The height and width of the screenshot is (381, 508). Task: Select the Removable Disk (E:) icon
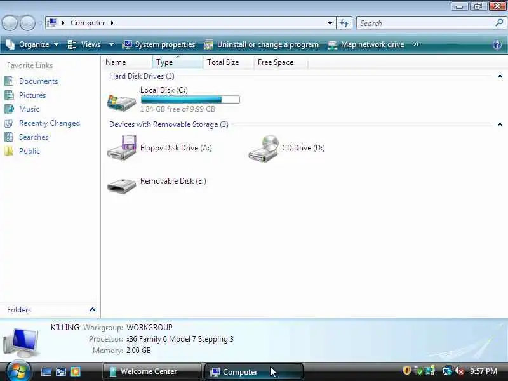pos(121,185)
